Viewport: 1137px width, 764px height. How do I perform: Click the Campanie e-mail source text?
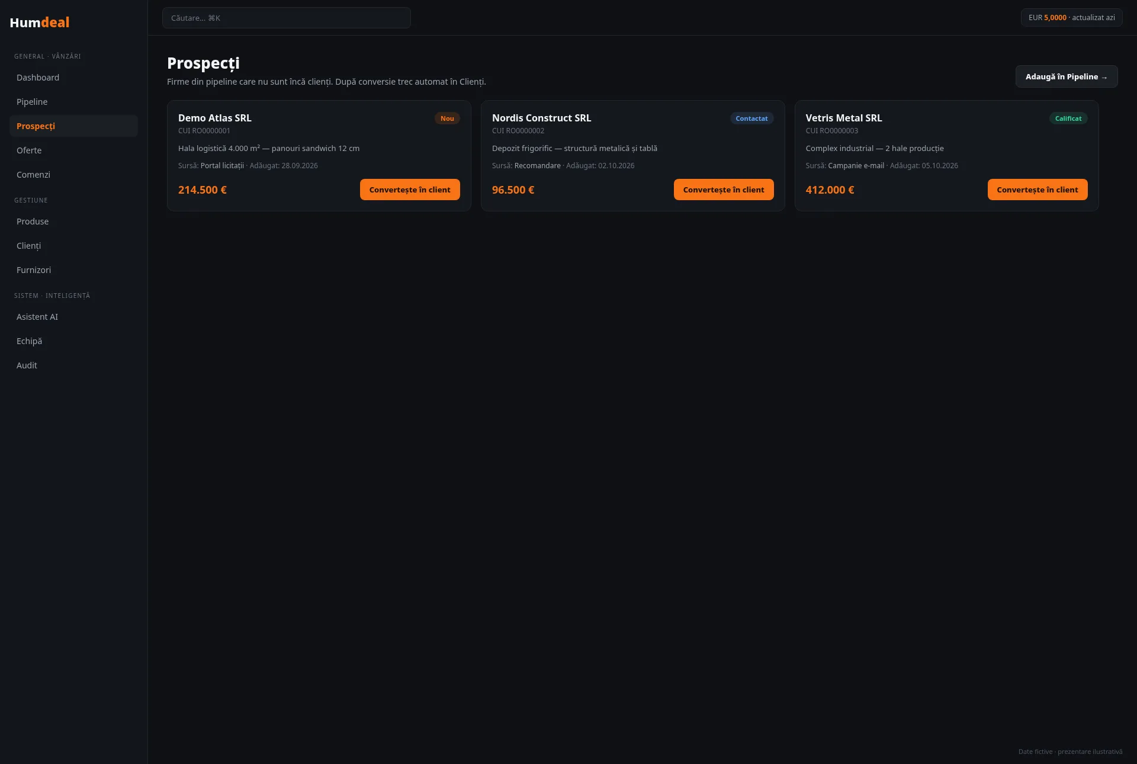[856, 166]
